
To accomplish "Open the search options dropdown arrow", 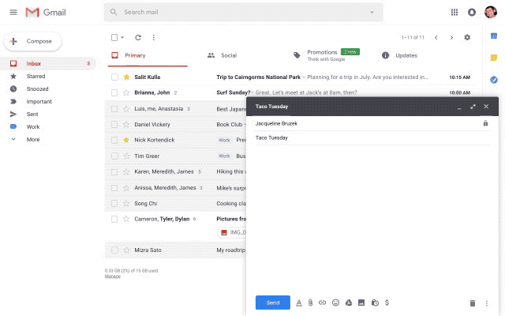I will coord(372,13).
